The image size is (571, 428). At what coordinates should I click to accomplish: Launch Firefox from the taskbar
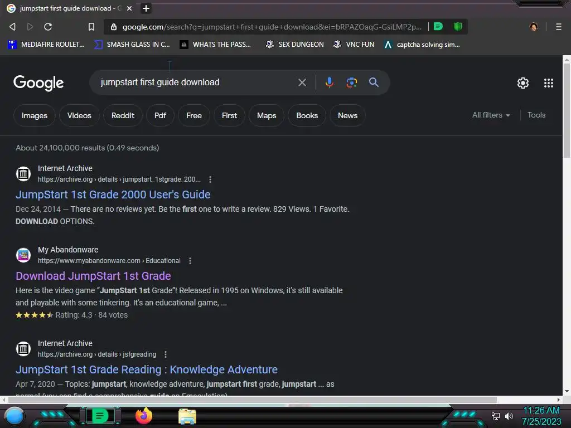(x=143, y=416)
